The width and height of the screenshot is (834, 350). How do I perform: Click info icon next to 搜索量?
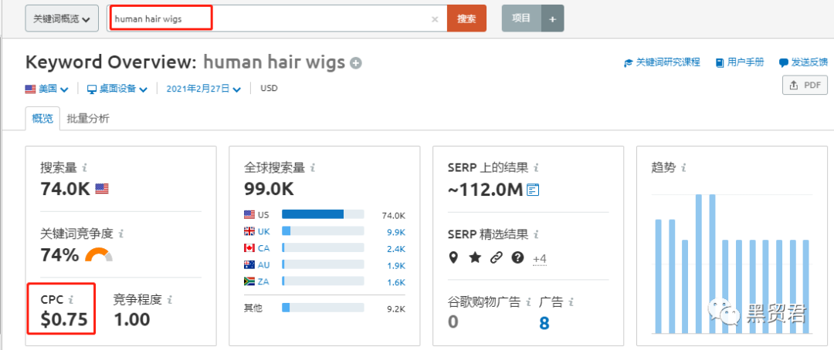[x=85, y=168]
